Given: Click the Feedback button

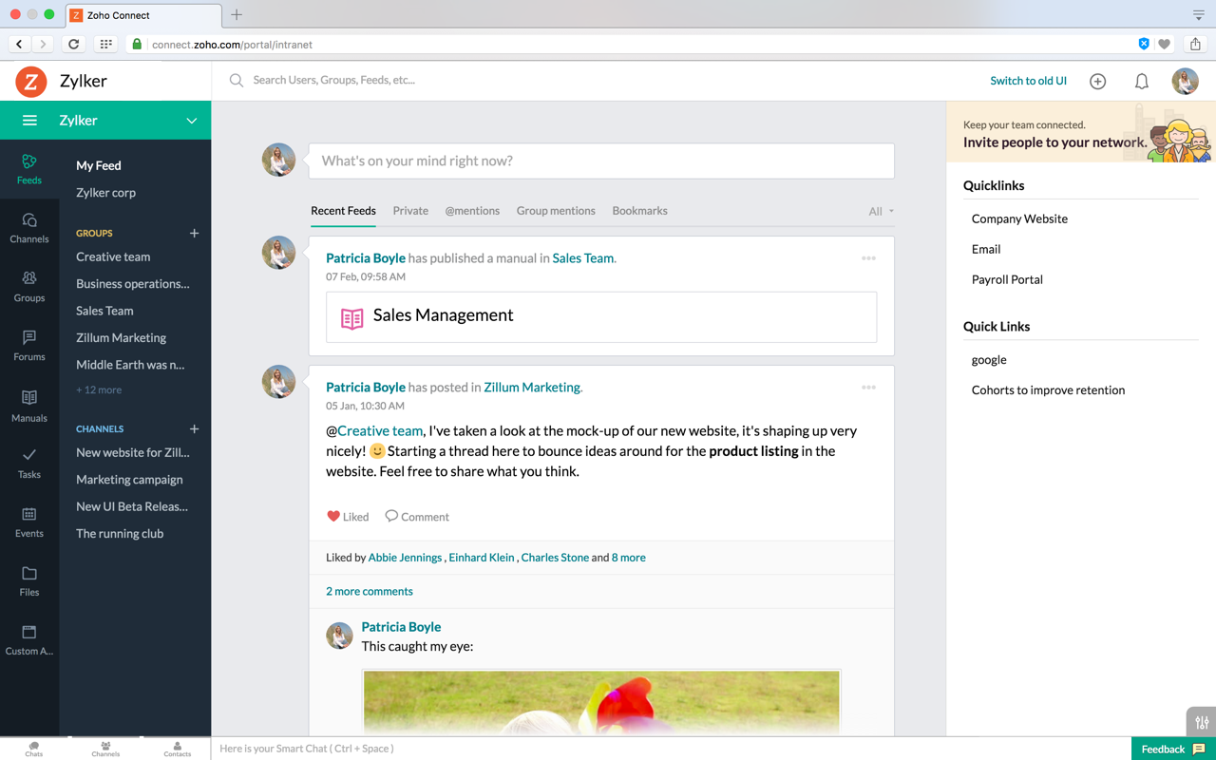Looking at the screenshot, I should 1173,749.
